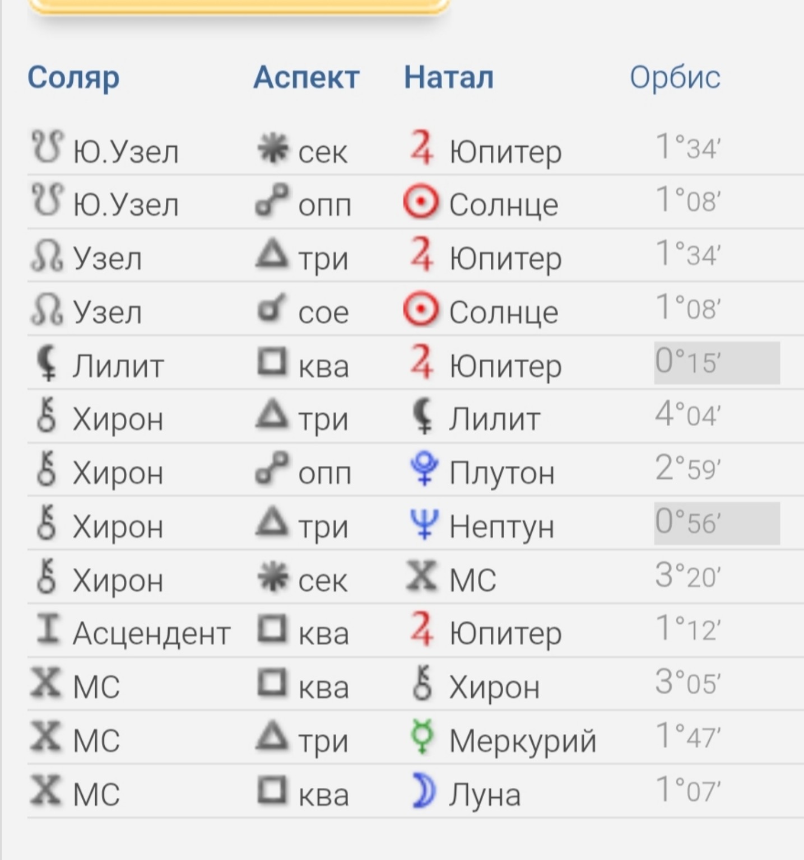Open the Соляр column header sorting

point(74,77)
